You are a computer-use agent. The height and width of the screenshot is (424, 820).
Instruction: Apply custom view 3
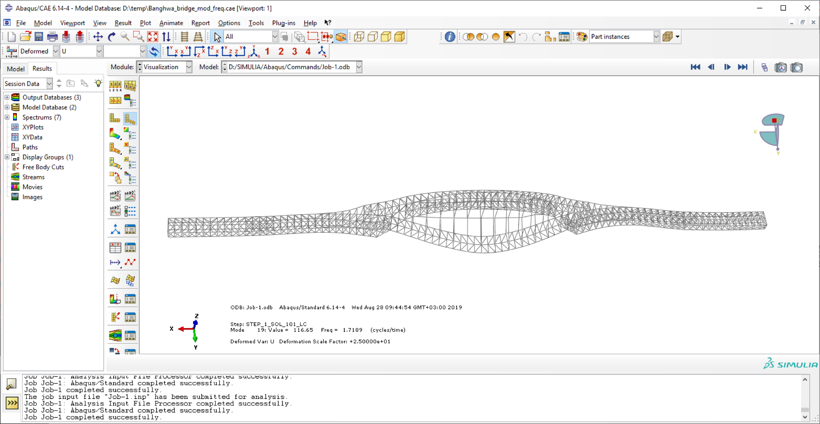[294, 51]
